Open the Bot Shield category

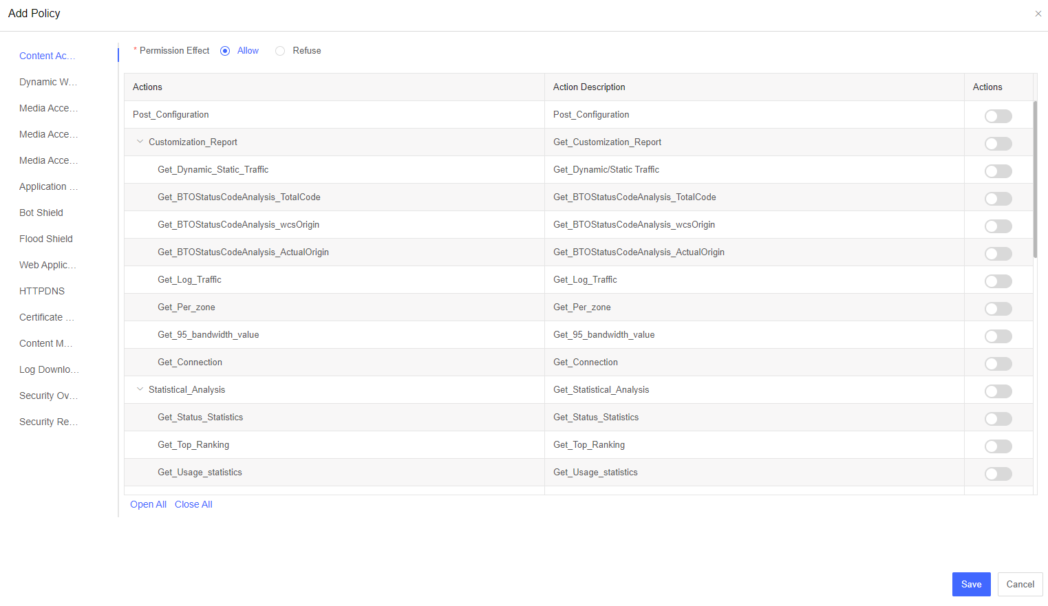pyautogui.click(x=41, y=213)
